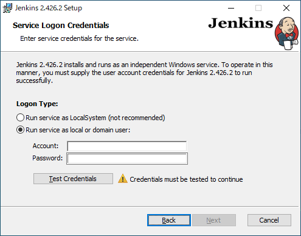Focus the Account text field
Screen dimensions: 301x236
click(127, 146)
